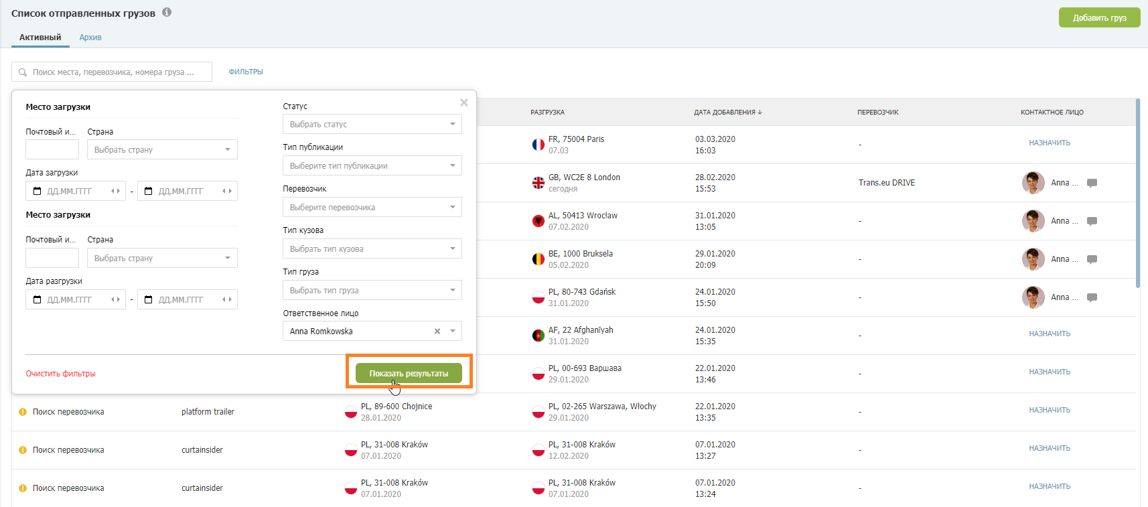Click НАЗНАЧИТЬ in the Варшава row
1148x507 pixels.
point(1050,372)
